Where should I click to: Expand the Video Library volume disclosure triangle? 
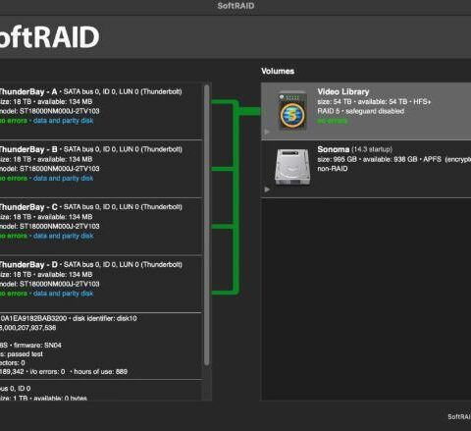(267, 132)
